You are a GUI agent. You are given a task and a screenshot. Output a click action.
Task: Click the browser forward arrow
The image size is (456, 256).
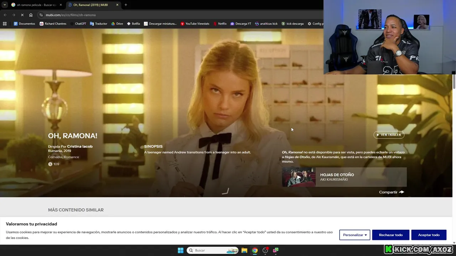14,15
